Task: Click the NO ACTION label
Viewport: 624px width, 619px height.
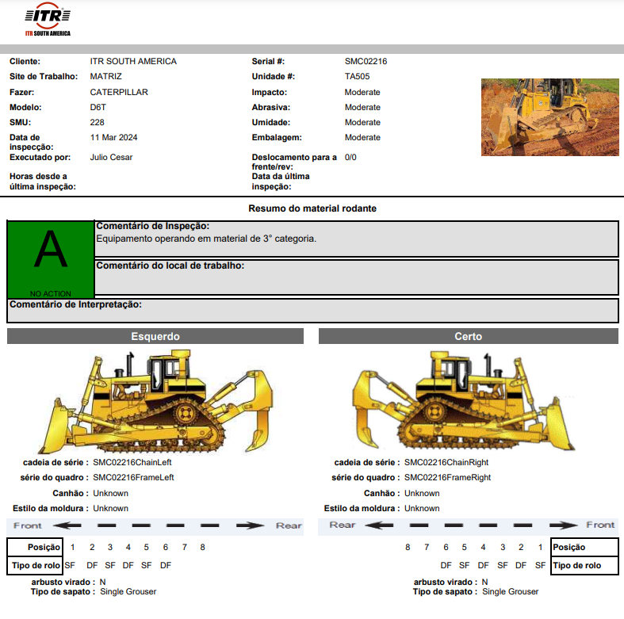Action: pos(51,293)
